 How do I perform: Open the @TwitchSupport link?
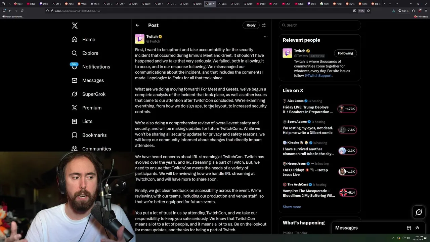(x=318, y=76)
